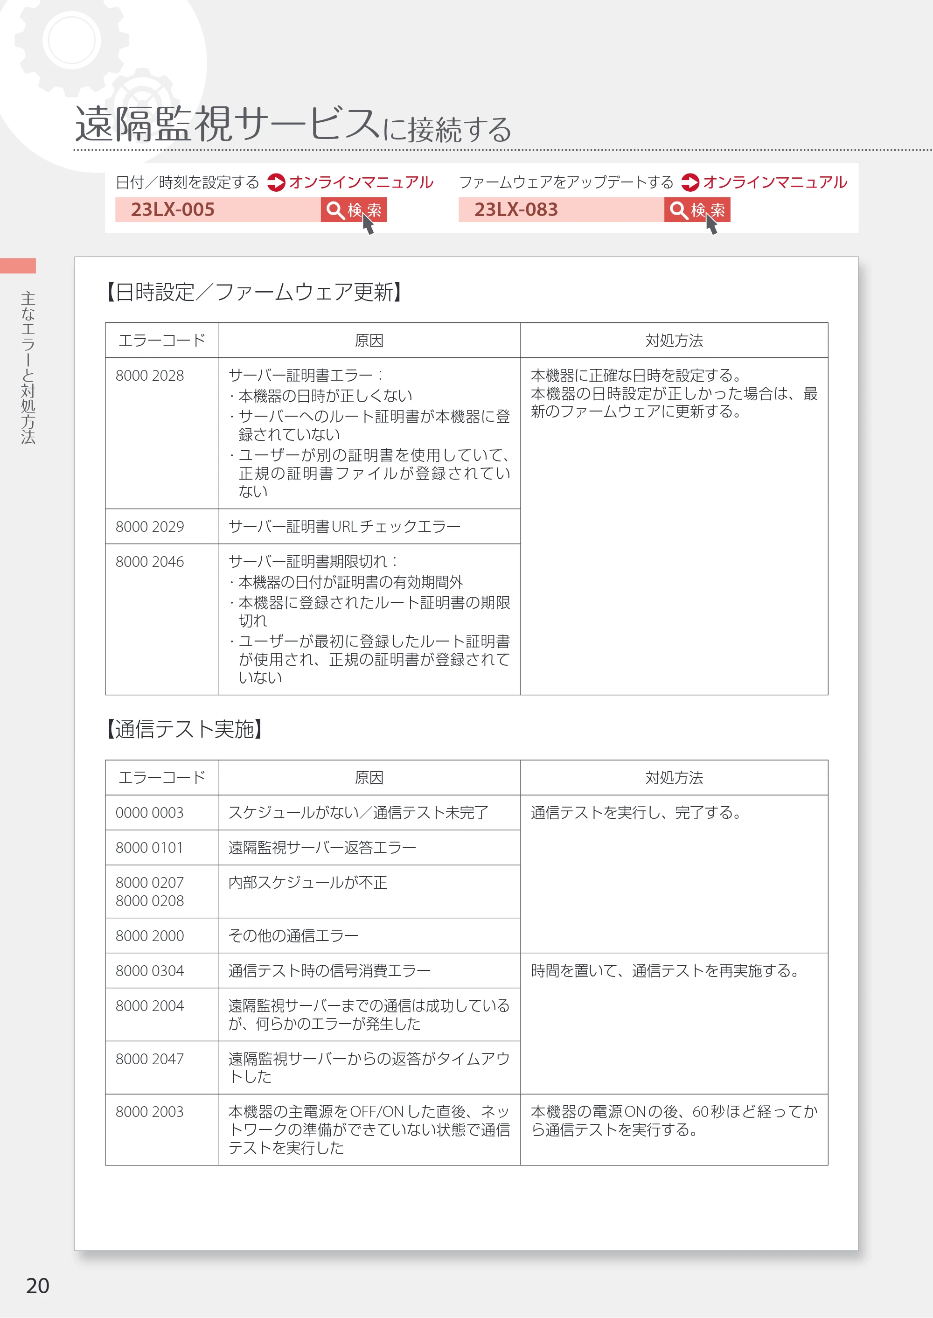Select error code 8000 0207 text
Screen dimensions: 933x1318
[x=149, y=883]
